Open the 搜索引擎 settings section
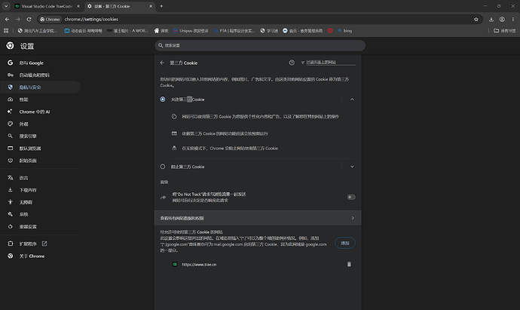The height and width of the screenshot is (310, 520). click(x=41, y=136)
